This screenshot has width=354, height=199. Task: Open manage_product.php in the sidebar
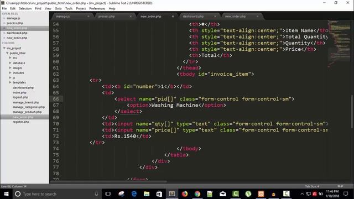point(27,112)
